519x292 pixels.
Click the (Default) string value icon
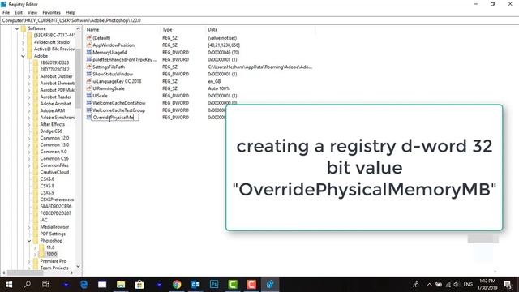point(89,38)
